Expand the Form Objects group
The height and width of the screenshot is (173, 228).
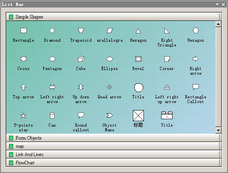click(114, 138)
